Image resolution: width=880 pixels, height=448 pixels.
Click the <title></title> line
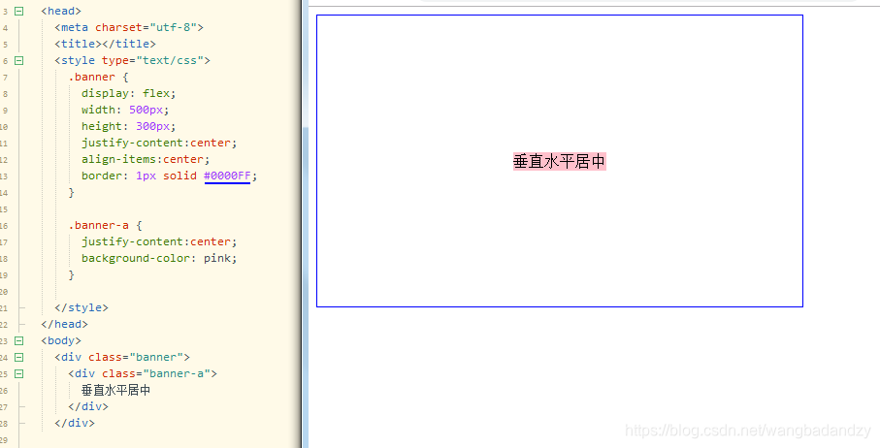click(105, 44)
